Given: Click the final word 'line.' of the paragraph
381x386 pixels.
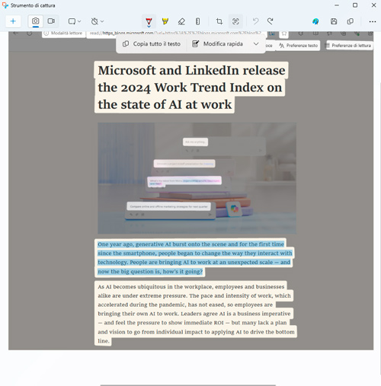Looking at the screenshot, I should point(104,341).
